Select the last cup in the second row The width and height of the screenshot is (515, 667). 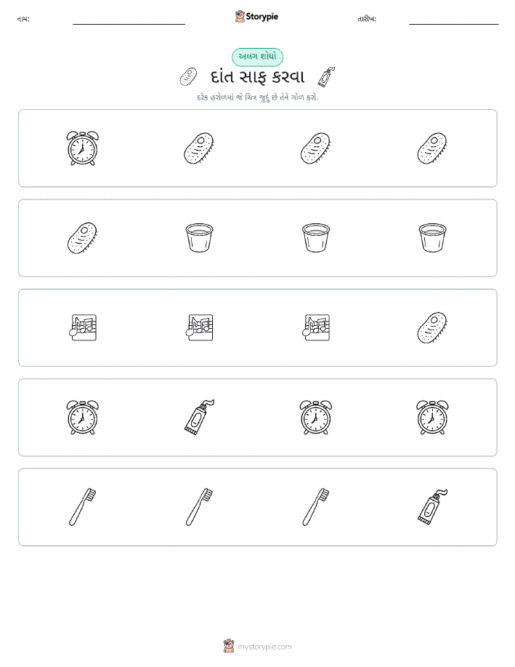click(432, 238)
